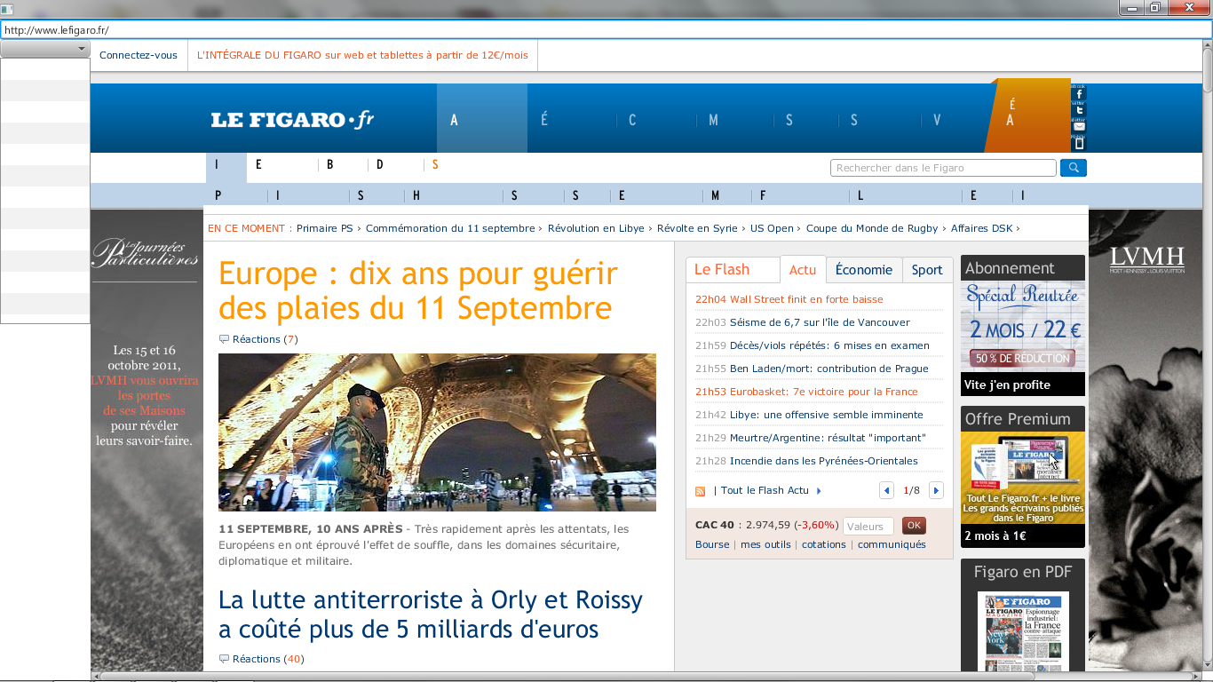Click the URL address bar

[x=604, y=30]
